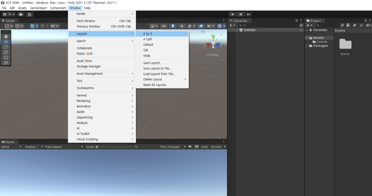Click Reset All Layouts
Screen dimensions: 372x196
point(162,85)
